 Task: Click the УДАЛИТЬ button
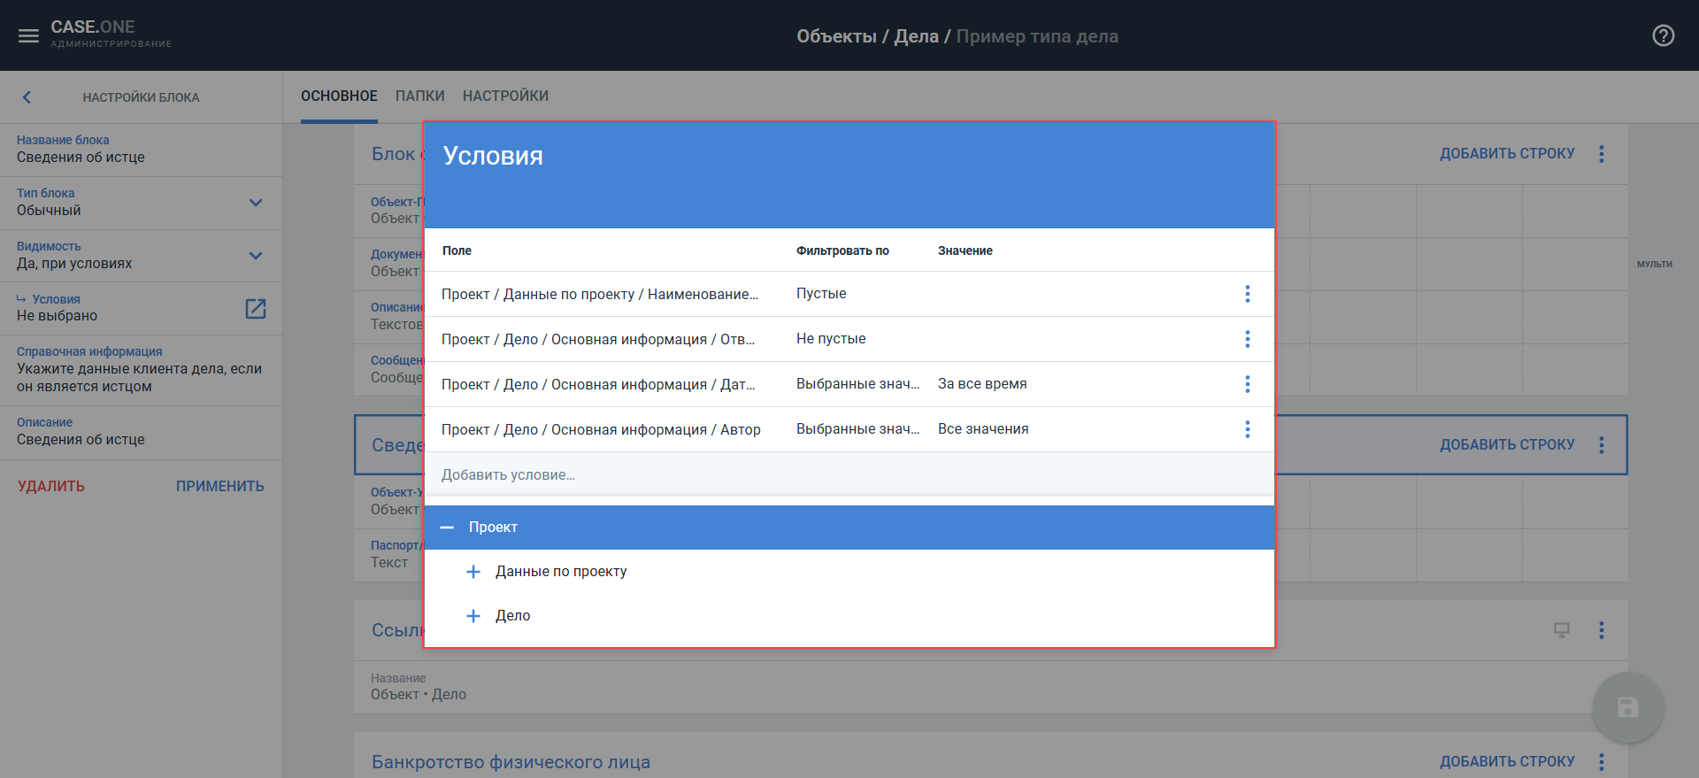51,486
